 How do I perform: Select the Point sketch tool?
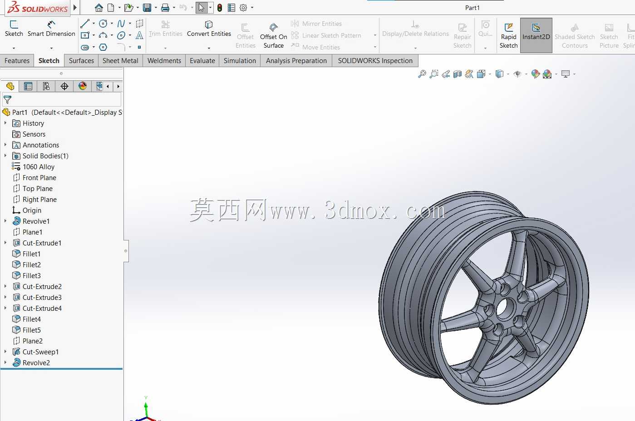click(139, 47)
